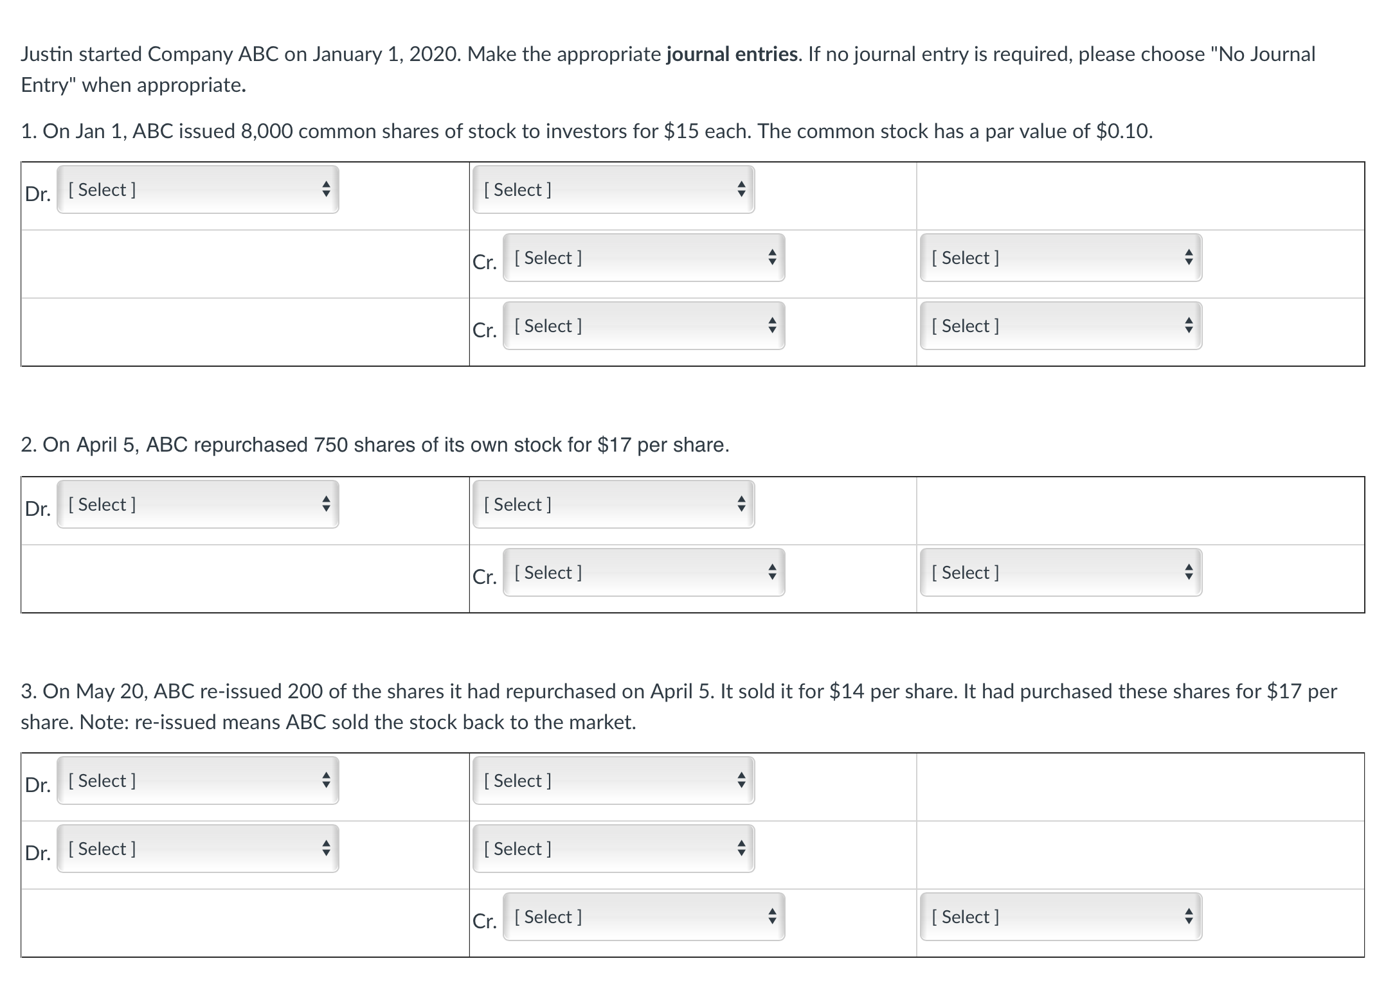Expand the second Dr account dropdown in question 3
This screenshot has width=1377, height=997.
point(197,849)
